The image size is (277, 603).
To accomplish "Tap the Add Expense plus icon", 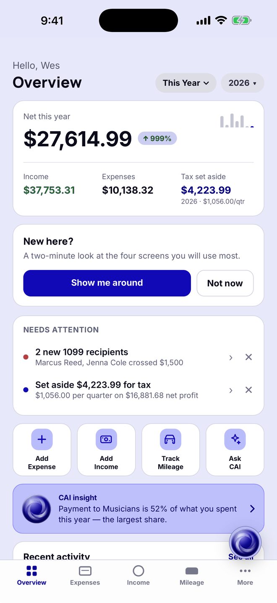I will (42, 439).
